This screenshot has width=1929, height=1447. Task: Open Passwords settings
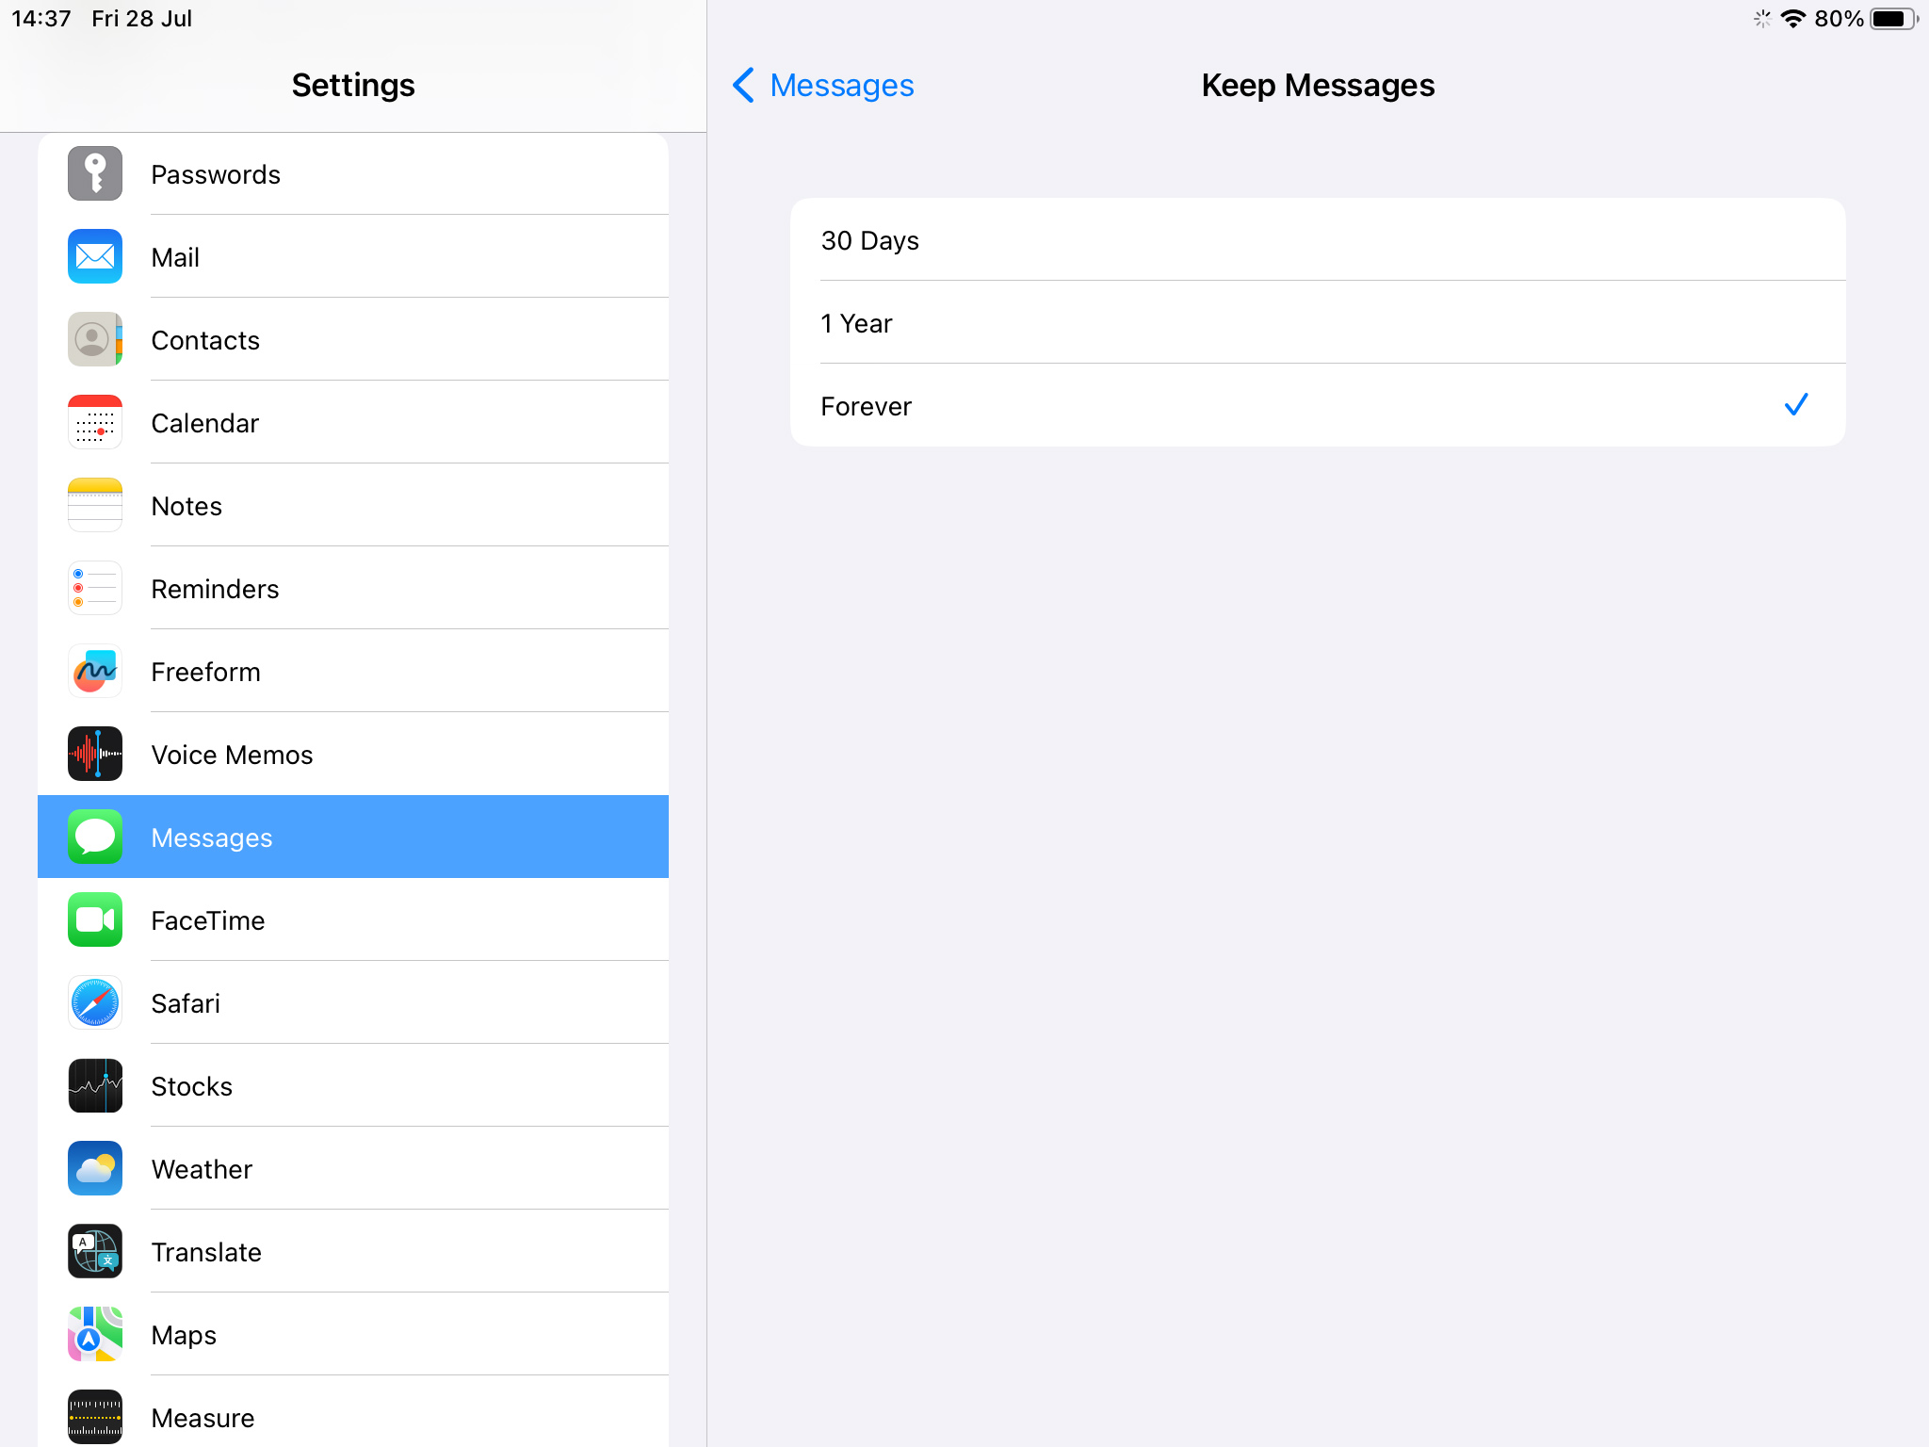click(353, 174)
